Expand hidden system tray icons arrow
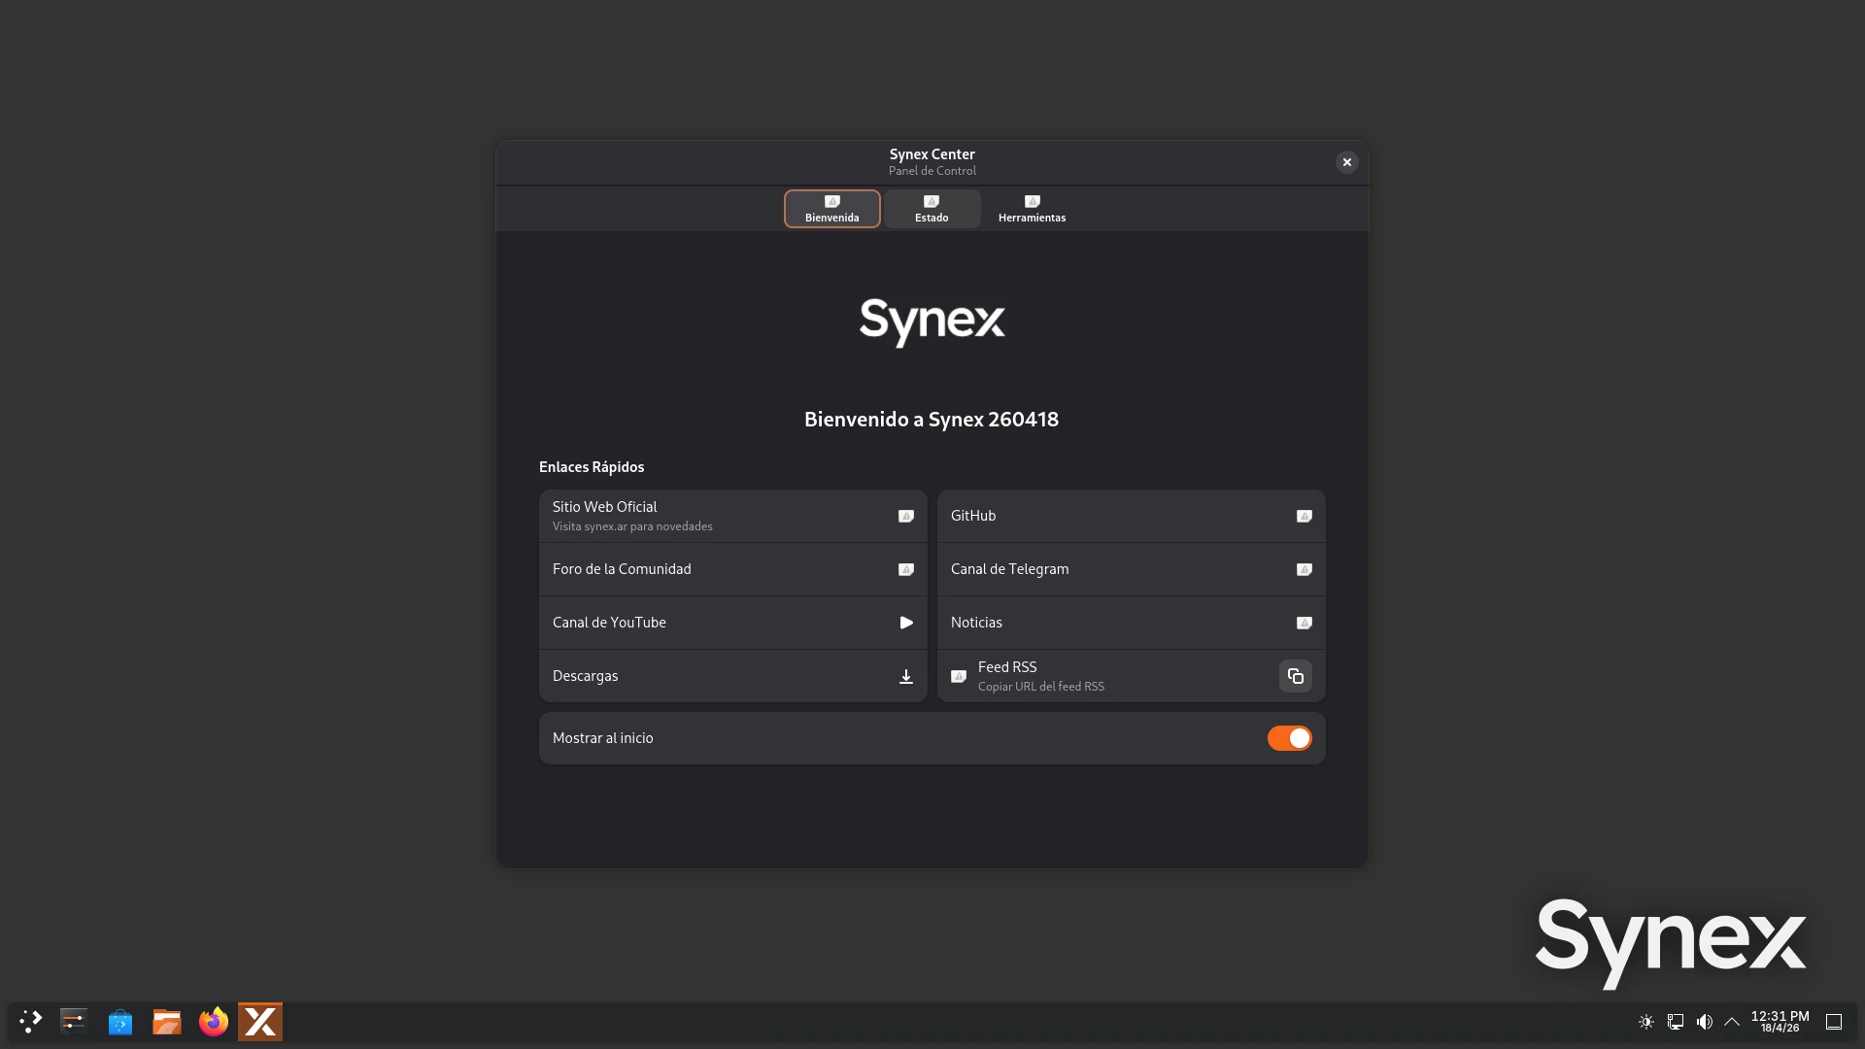1865x1049 pixels. click(x=1732, y=1022)
